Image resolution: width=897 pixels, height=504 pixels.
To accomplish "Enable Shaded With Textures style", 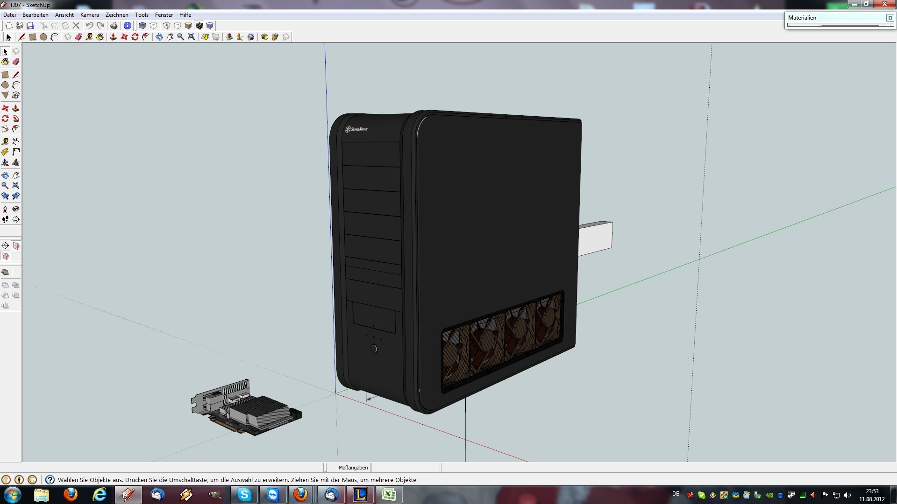I will click(199, 26).
